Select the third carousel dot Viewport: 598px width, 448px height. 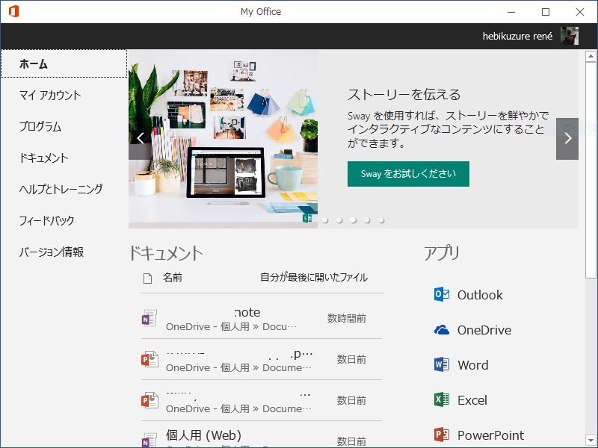(x=353, y=220)
